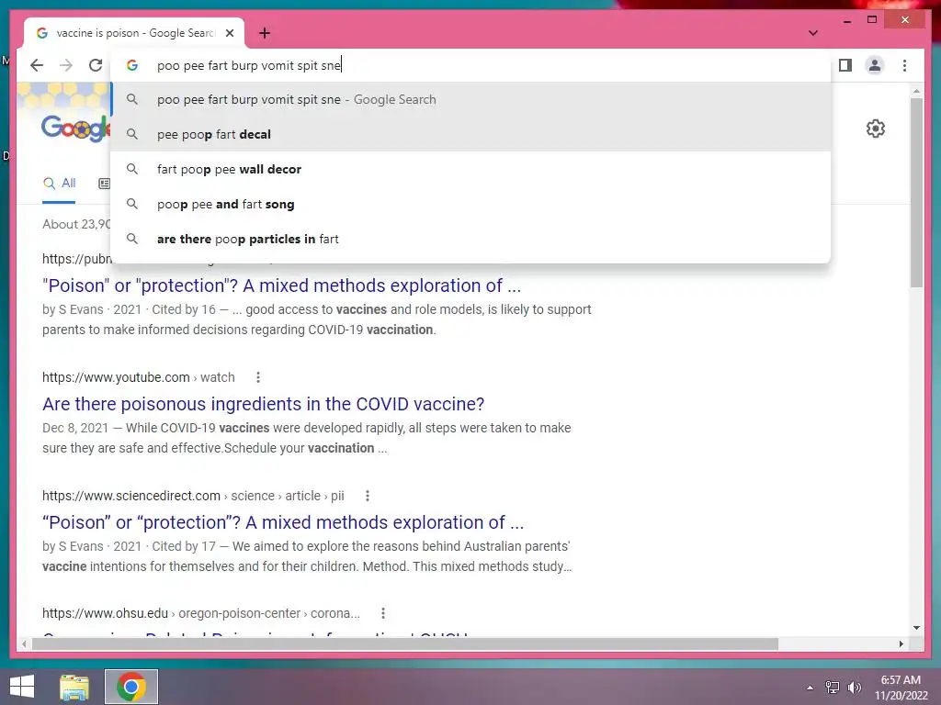Open File Explorer from the taskbar
The height and width of the screenshot is (705, 941).
(x=74, y=687)
